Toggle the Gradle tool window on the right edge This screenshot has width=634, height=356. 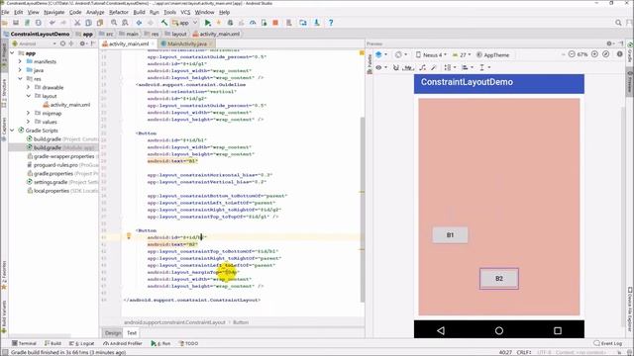(630, 51)
